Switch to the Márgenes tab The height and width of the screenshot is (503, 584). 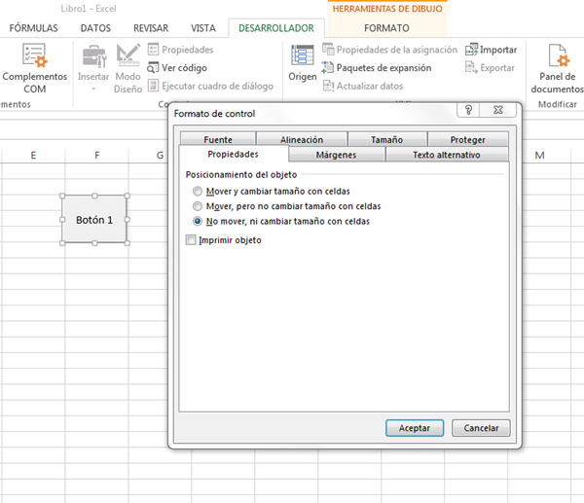[336, 155]
